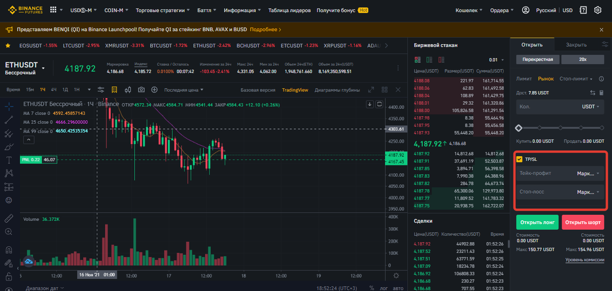
Task: Open Тейк-профит price type dropdown
Action: coord(588,173)
